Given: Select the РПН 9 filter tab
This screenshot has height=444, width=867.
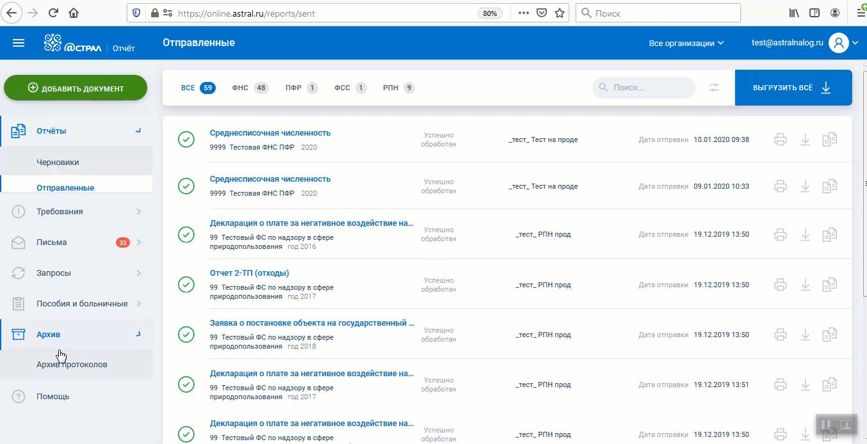Looking at the screenshot, I should pos(399,88).
